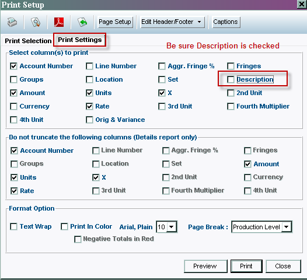Click the printer icon in toolbar
Viewport: 307px width, 280px height.
[12, 22]
